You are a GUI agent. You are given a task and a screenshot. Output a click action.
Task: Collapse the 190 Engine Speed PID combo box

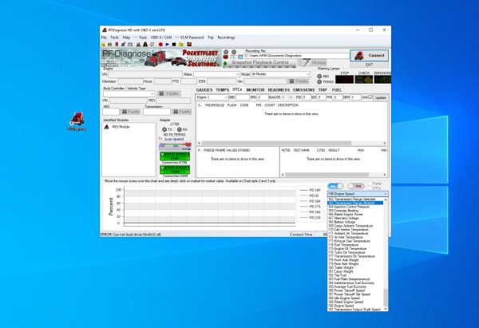click(358, 194)
